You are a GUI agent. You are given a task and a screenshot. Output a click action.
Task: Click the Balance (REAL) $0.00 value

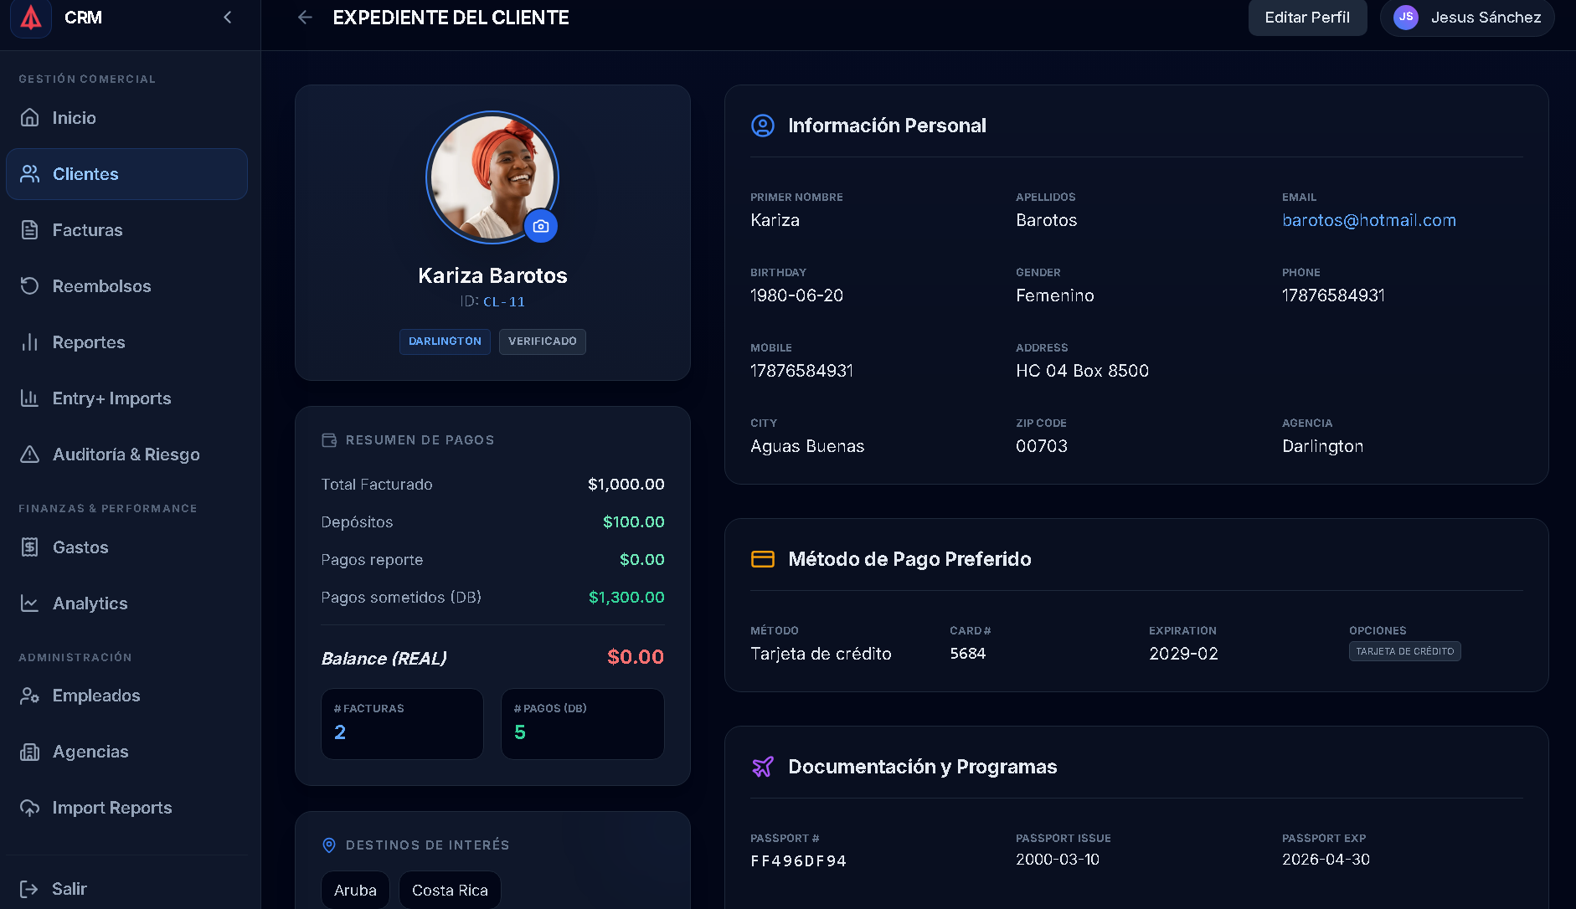(636, 657)
